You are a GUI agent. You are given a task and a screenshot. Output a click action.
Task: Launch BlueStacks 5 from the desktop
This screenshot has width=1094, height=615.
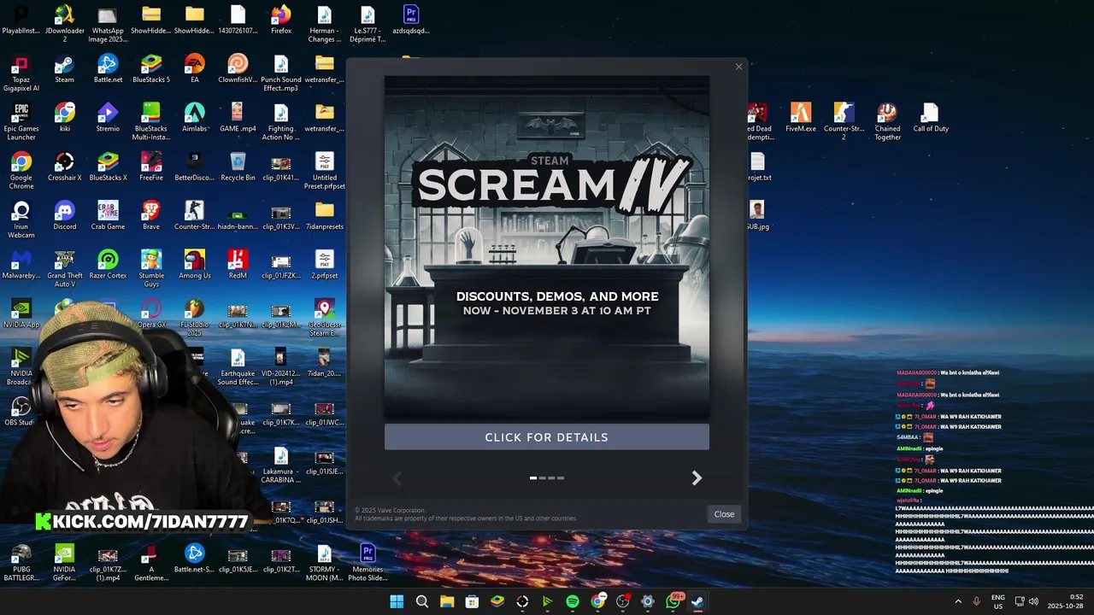click(151, 69)
